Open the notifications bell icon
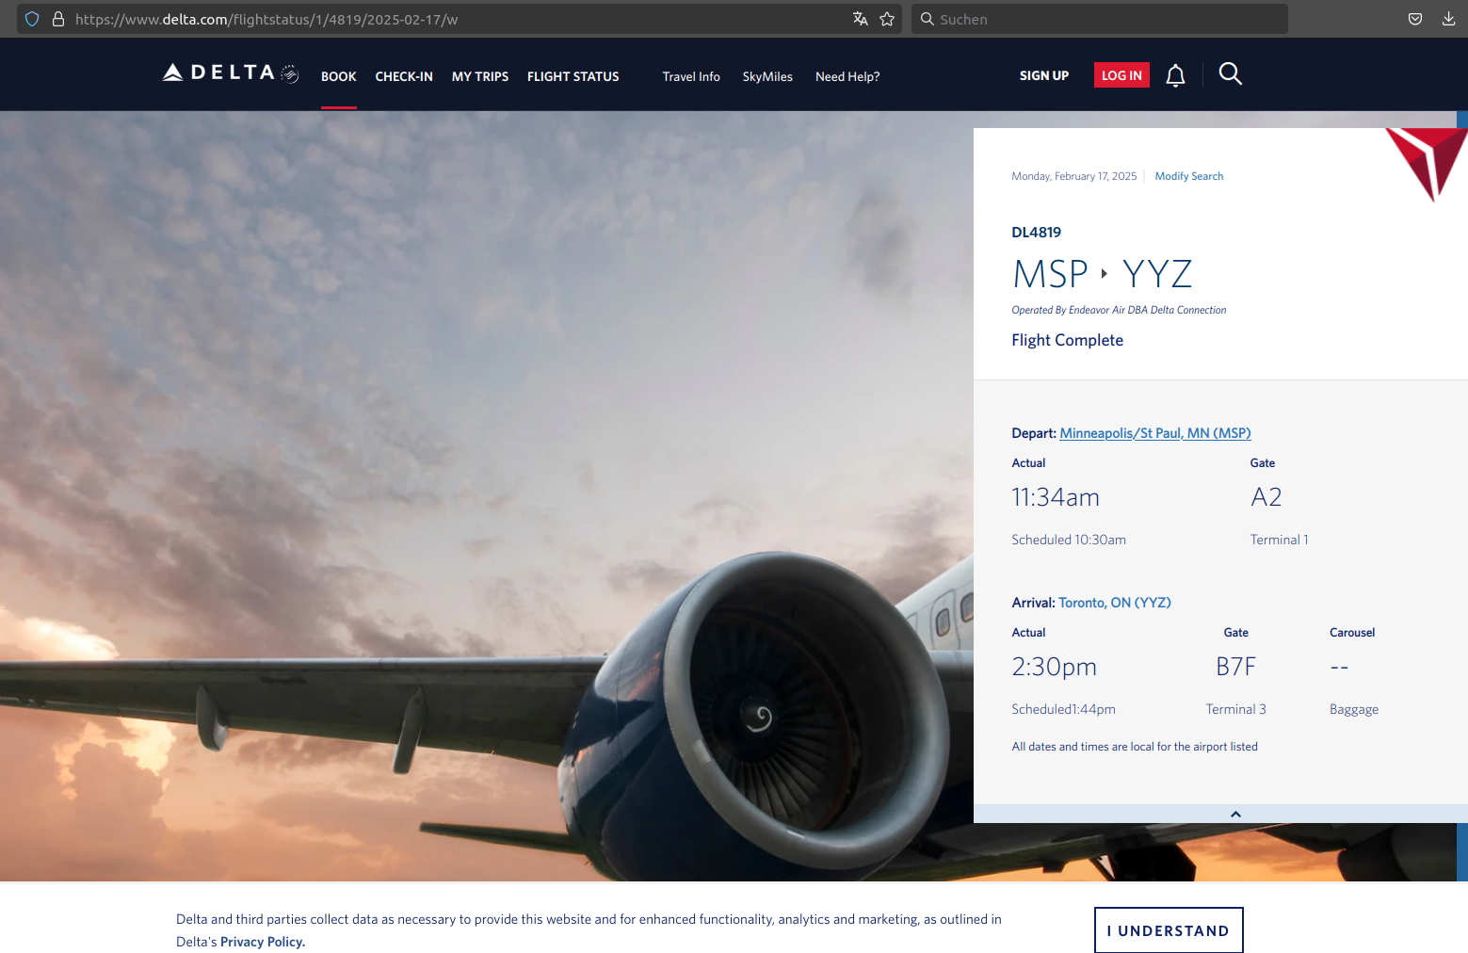The image size is (1468, 953). click(1175, 75)
